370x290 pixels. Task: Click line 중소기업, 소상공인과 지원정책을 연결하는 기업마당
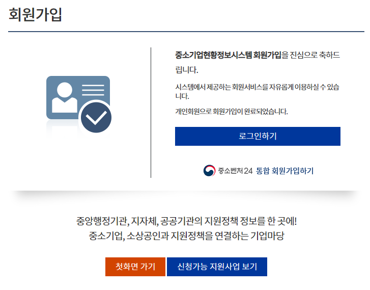[x=186, y=235]
